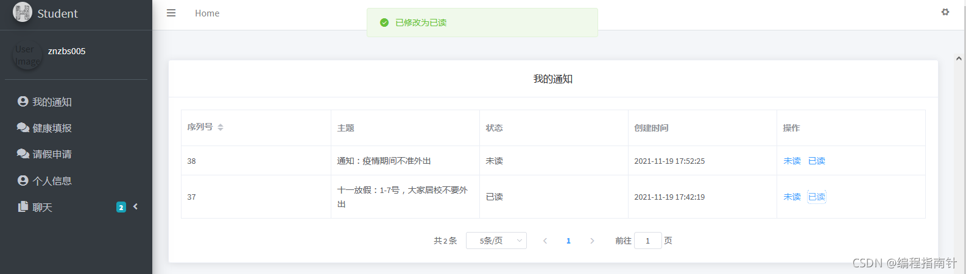The image size is (966, 274).
Task: Mark notification 37 as 已读
Action: [x=817, y=197]
